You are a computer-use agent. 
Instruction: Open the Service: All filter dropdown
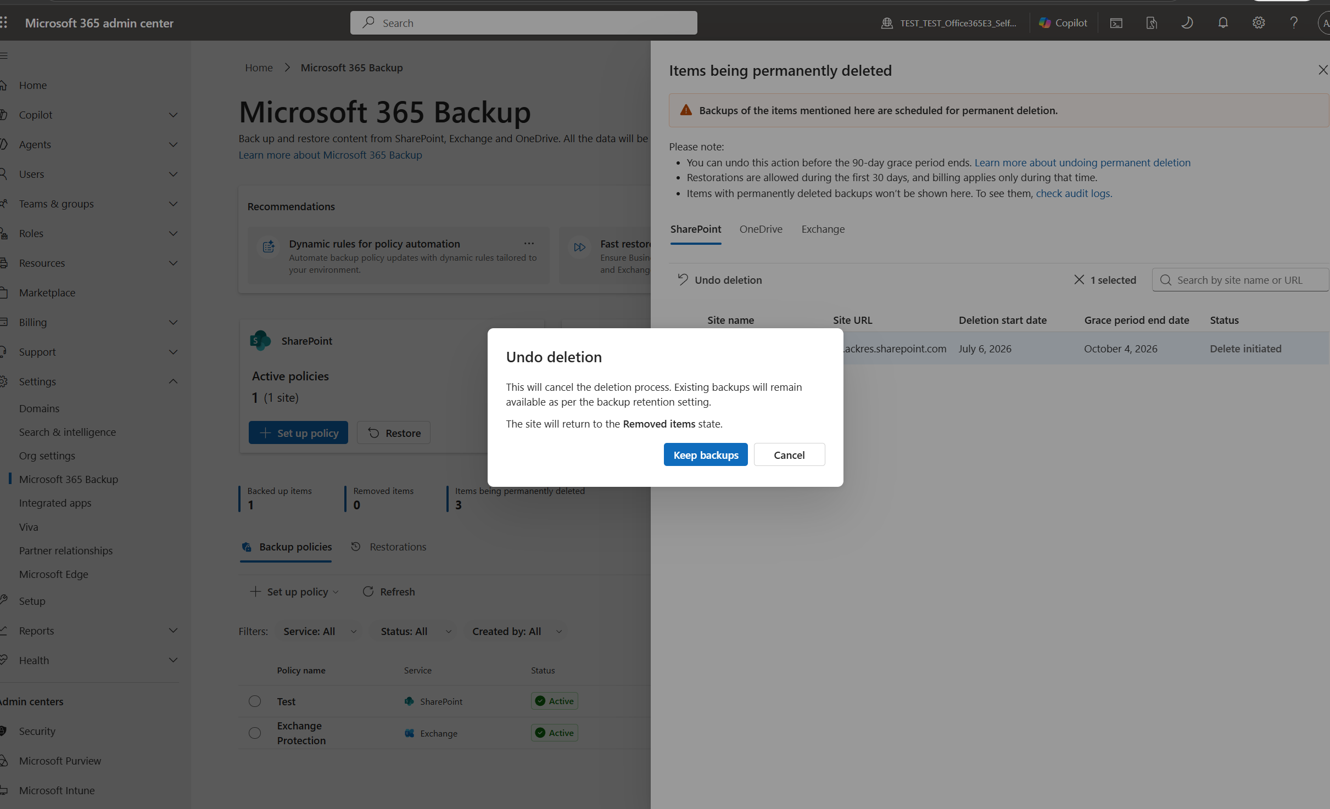(320, 631)
